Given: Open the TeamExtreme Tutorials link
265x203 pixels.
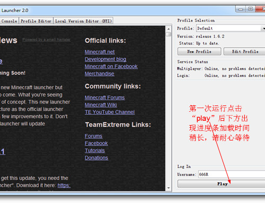Looking at the screenshot, I should click(x=95, y=151).
